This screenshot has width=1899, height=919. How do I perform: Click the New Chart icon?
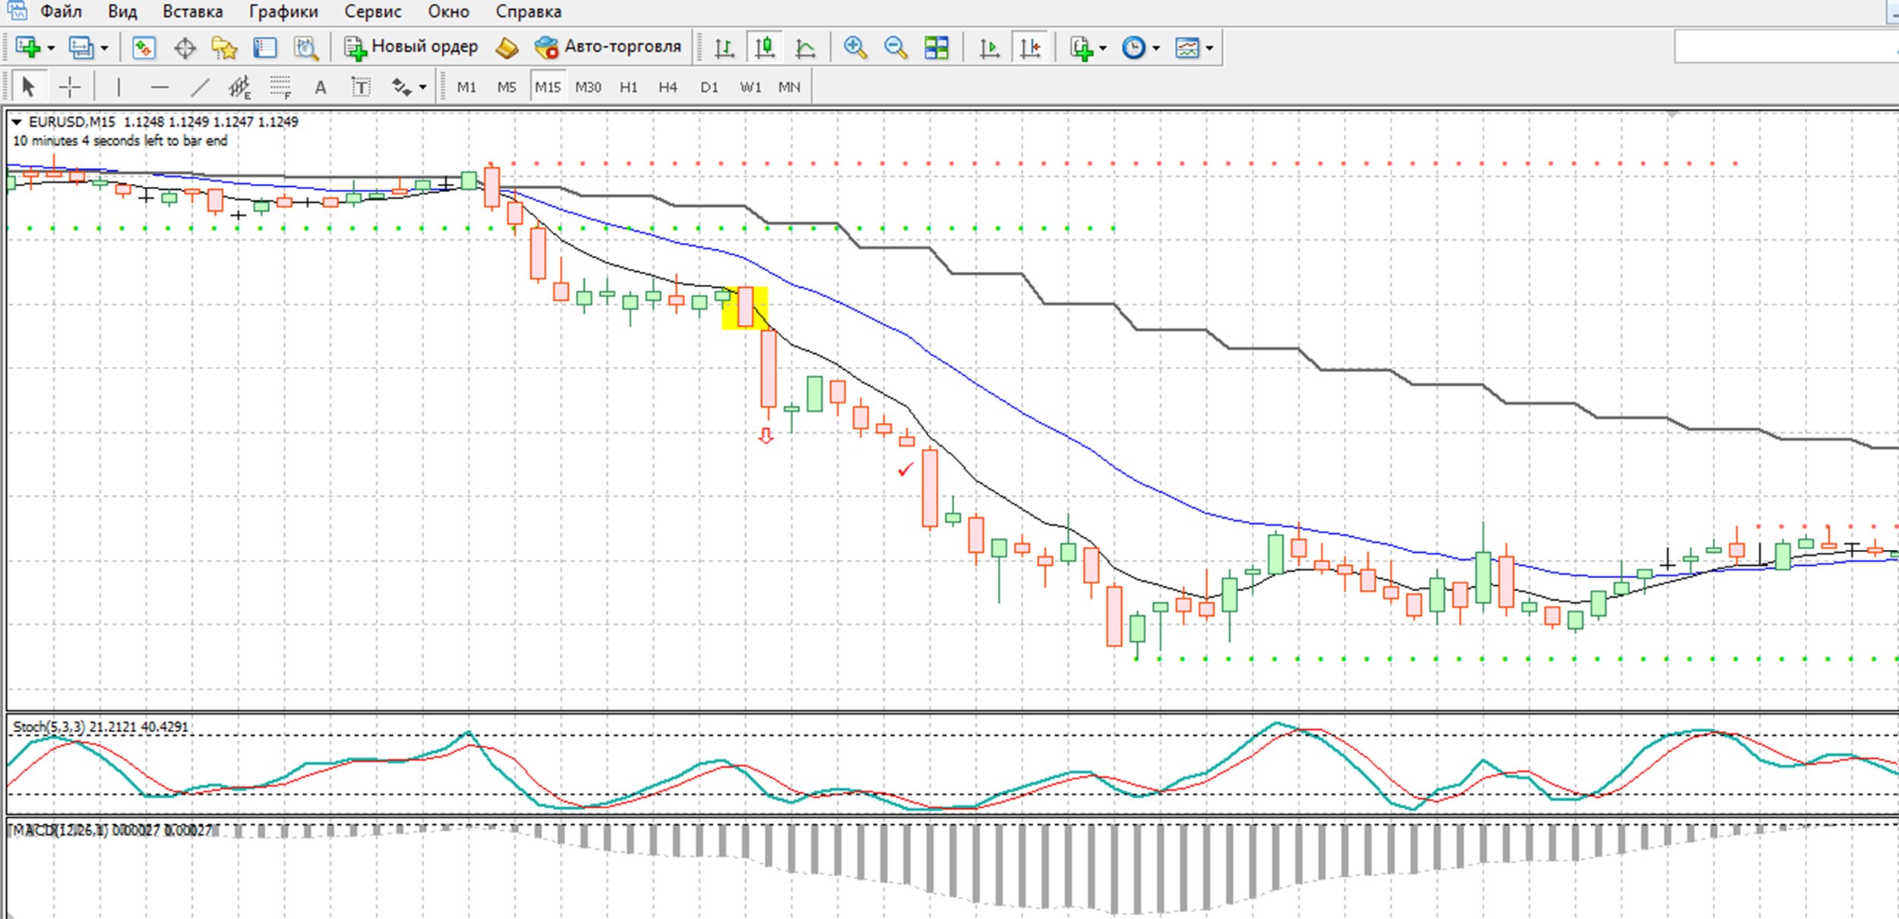point(28,47)
